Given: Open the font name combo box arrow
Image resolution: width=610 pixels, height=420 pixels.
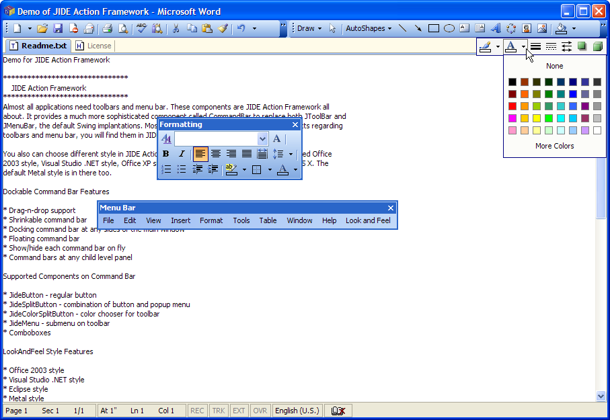Looking at the screenshot, I should pyautogui.click(x=262, y=138).
